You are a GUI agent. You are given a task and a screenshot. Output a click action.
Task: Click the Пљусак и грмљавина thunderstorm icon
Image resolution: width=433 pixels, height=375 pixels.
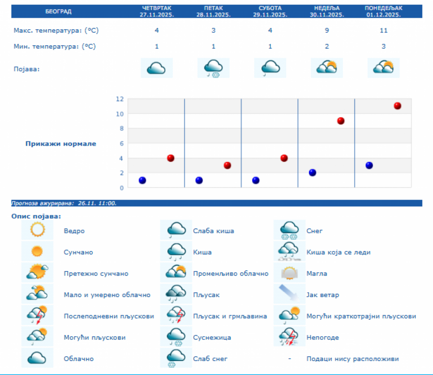[176, 316]
